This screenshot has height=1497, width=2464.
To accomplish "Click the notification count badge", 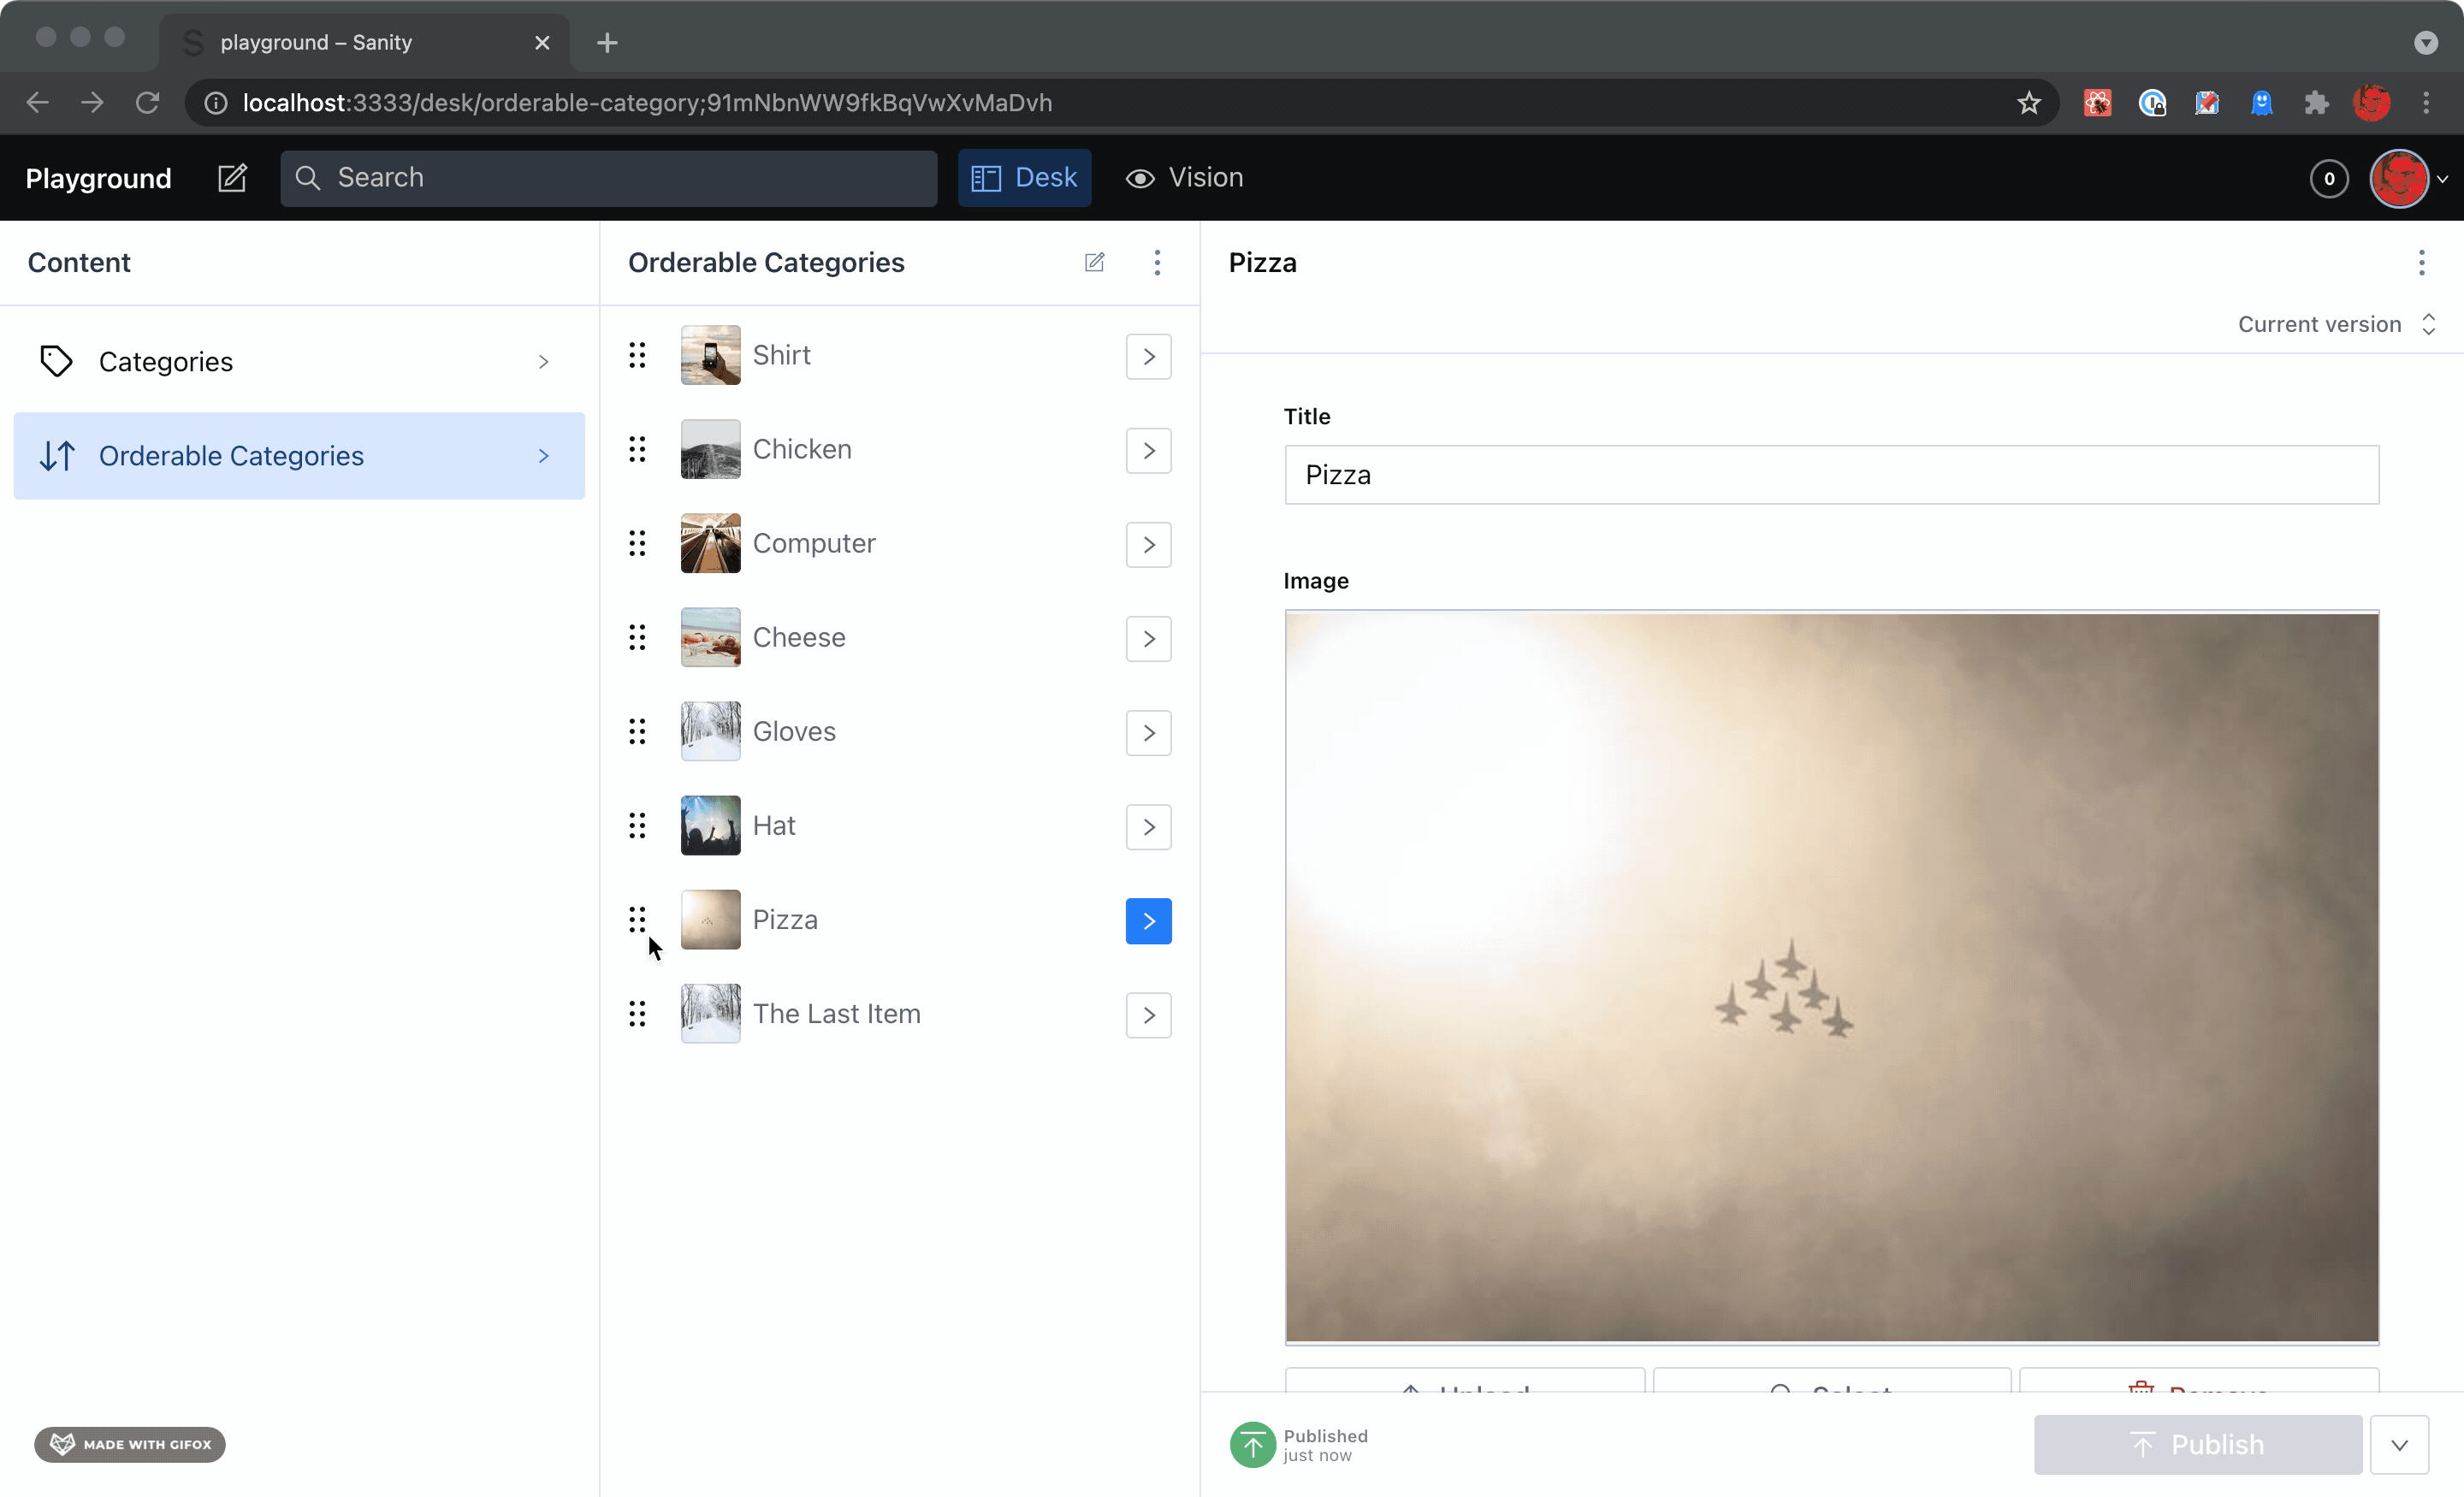I will (x=2329, y=178).
